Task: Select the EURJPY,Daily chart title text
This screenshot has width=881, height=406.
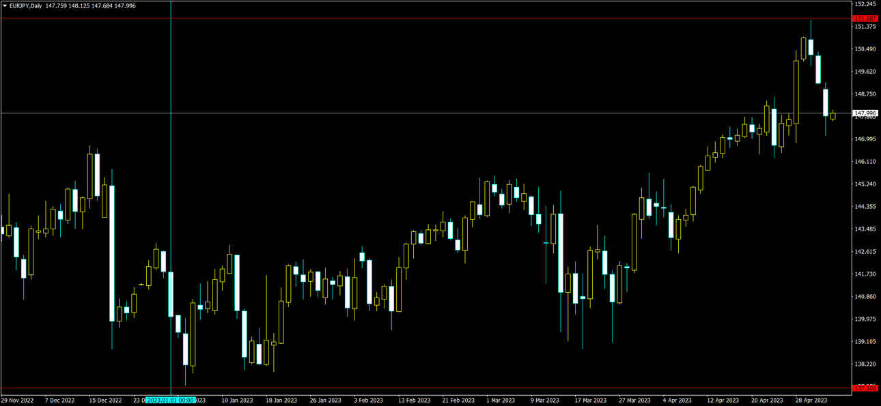Action: pyautogui.click(x=26, y=5)
